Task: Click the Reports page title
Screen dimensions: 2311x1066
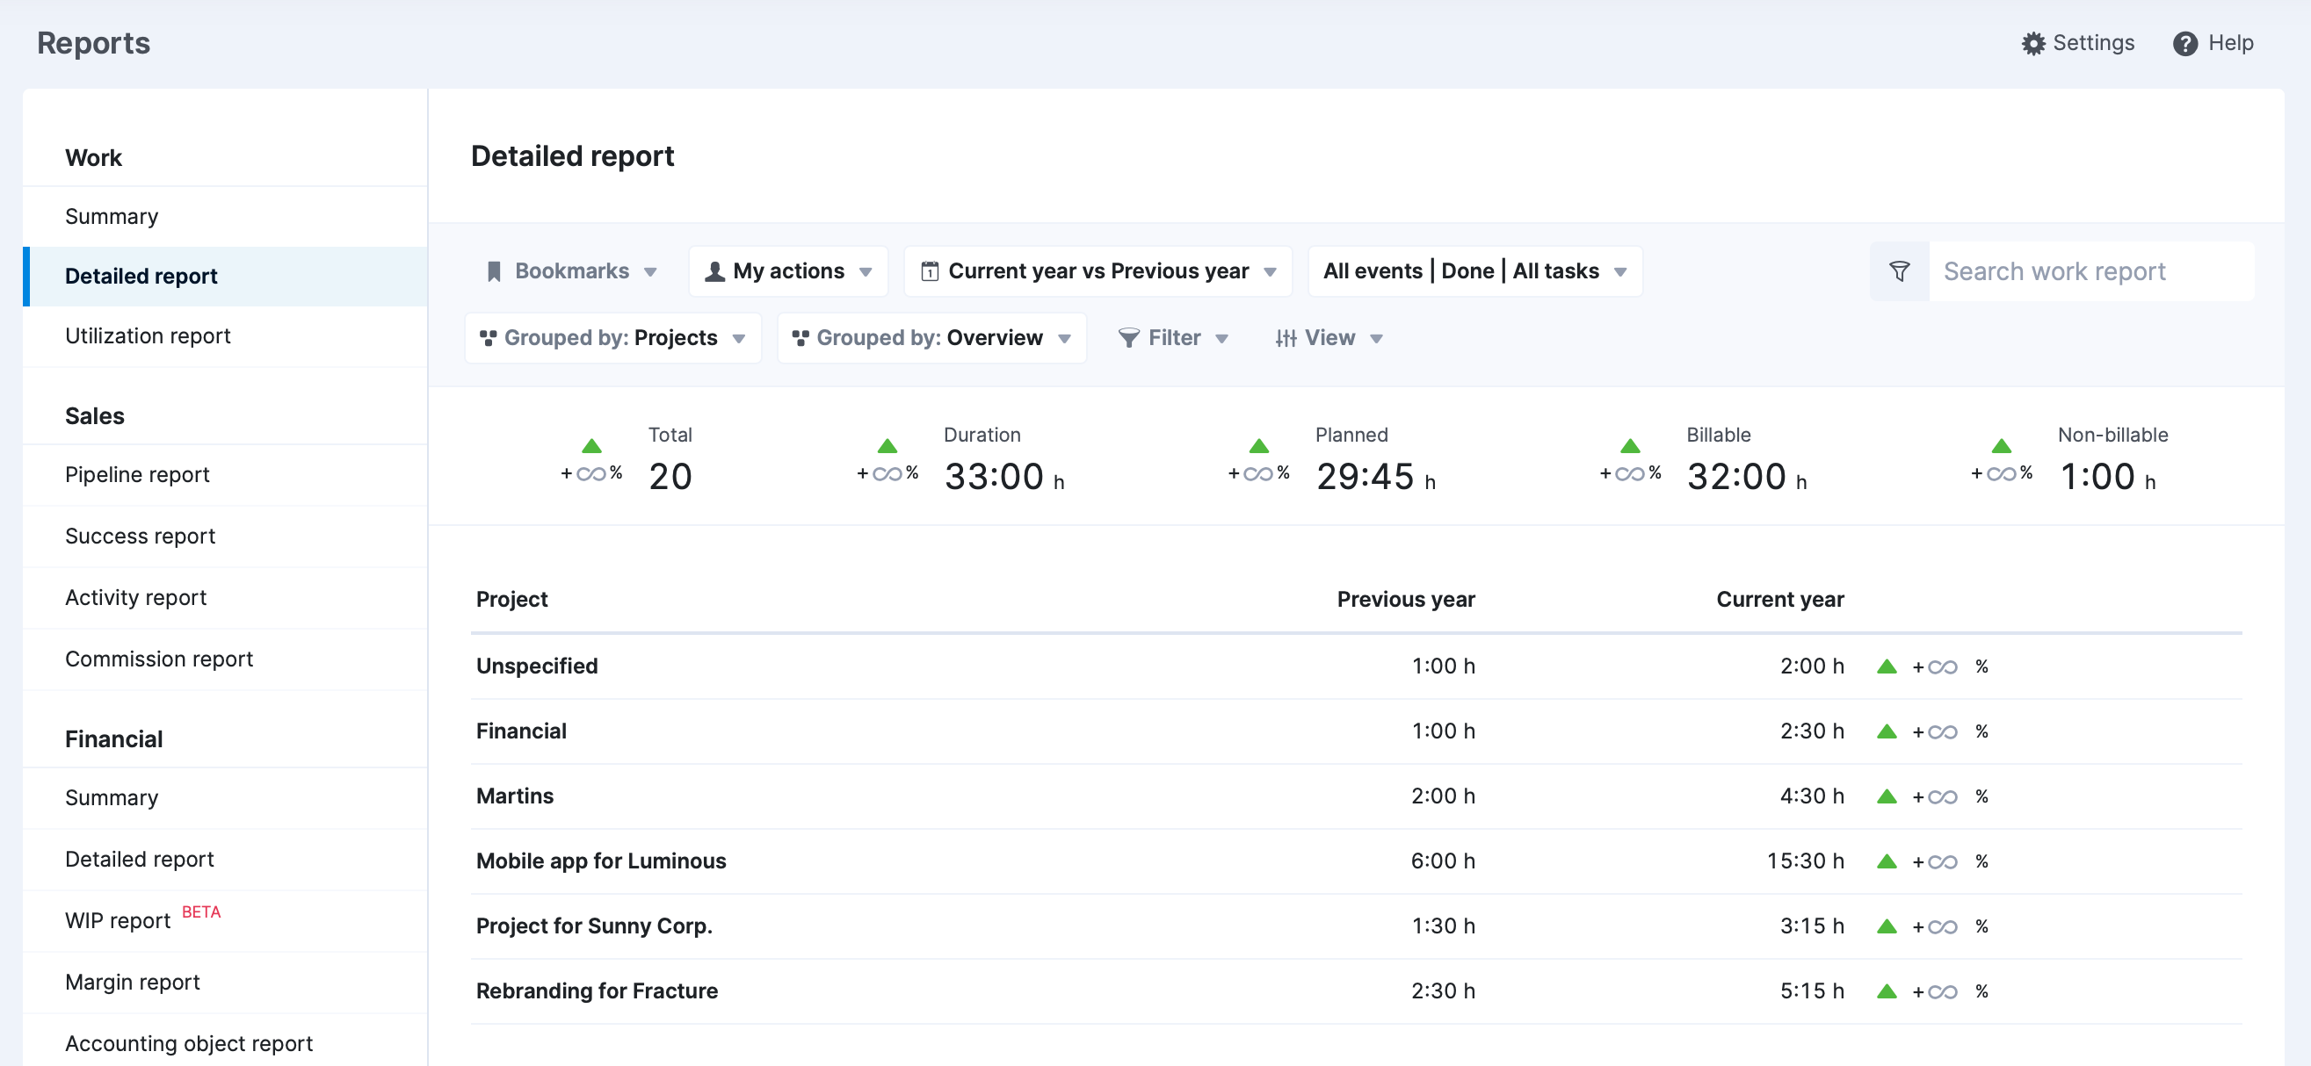Action: (x=93, y=43)
